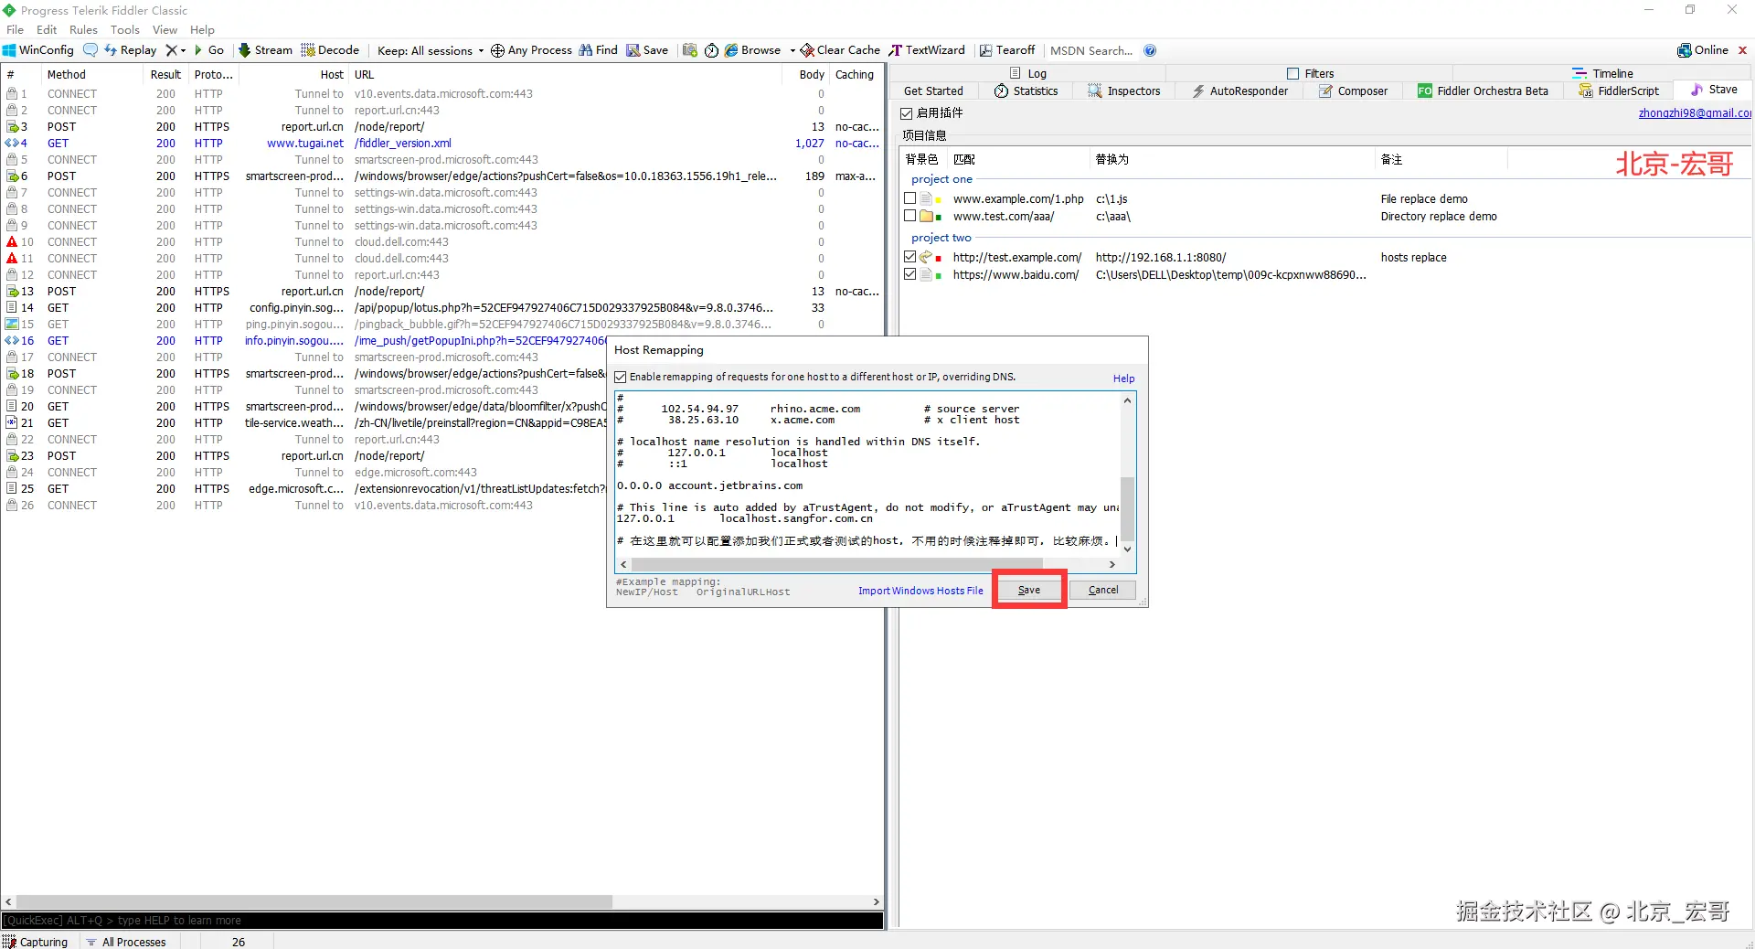Click the hosts editor horizontal scrollbar right arrow
This screenshot has height=949, width=1755.
[1112, 565]
